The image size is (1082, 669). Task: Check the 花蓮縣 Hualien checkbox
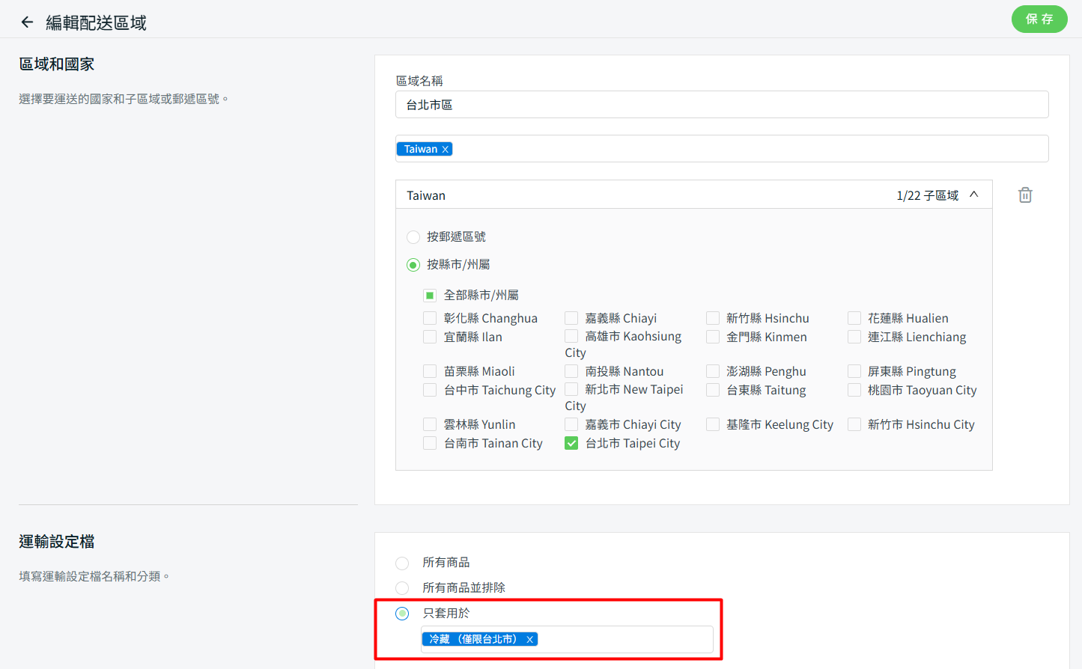click(854, 319)
